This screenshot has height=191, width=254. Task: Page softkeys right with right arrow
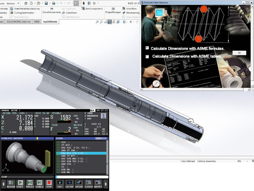point(106,184)
